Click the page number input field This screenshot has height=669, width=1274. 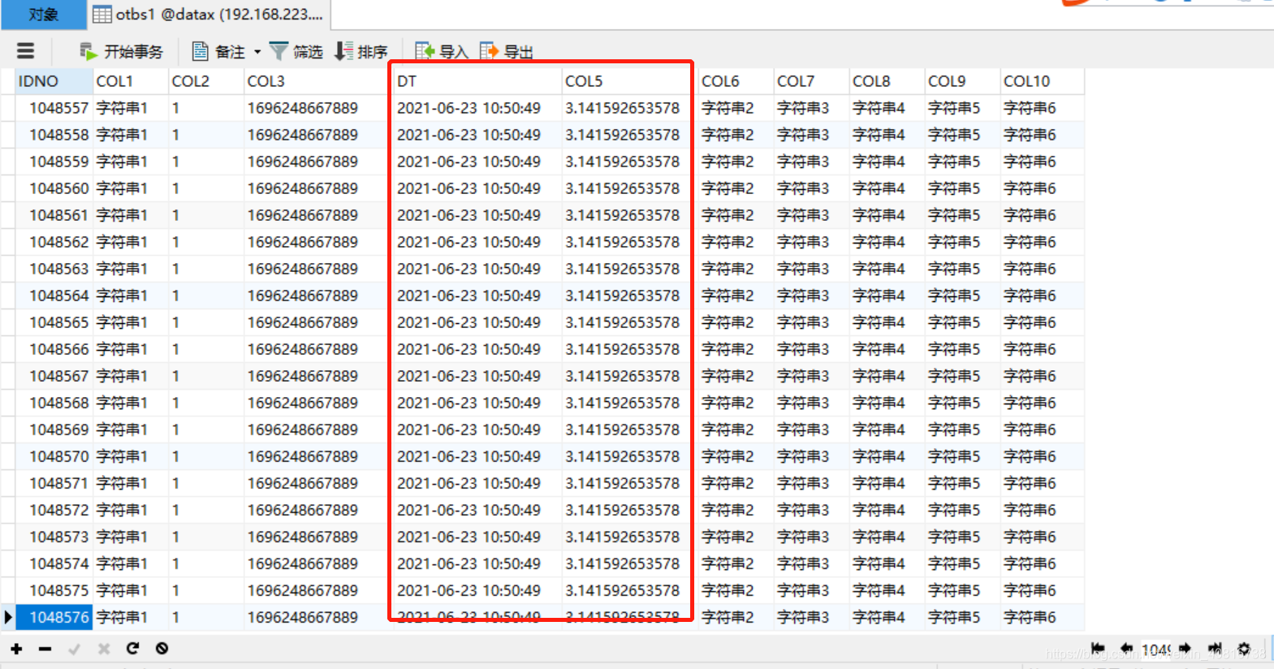(x=1156, y=650)
